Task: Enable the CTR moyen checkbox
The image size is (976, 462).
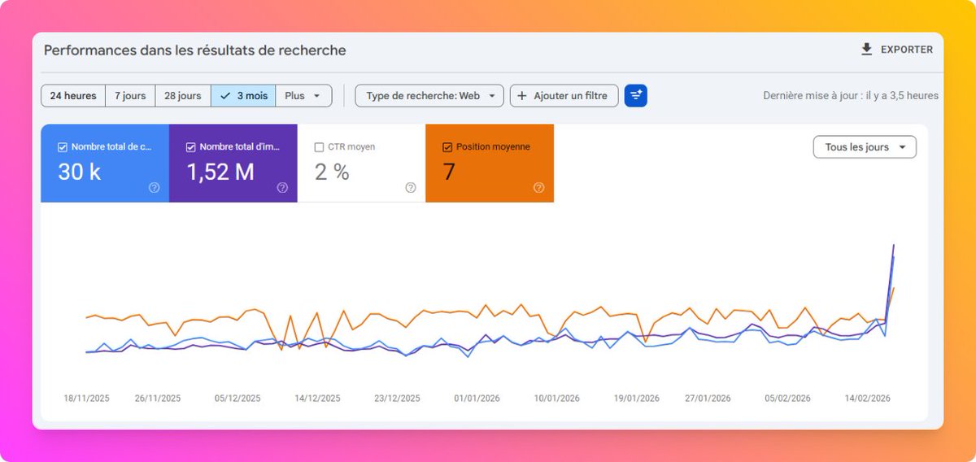Action: [319, 147]
